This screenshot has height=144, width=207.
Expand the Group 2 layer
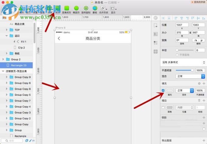coord(3,59)
